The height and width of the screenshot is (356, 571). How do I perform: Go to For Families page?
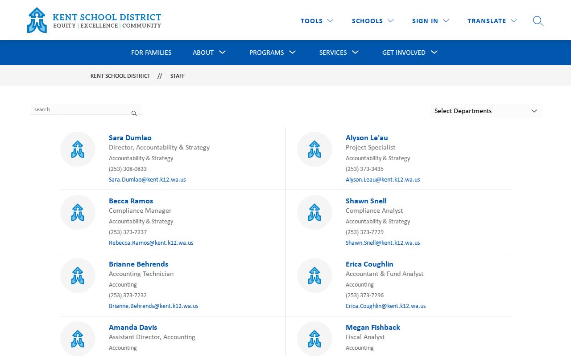click(151, 53)
